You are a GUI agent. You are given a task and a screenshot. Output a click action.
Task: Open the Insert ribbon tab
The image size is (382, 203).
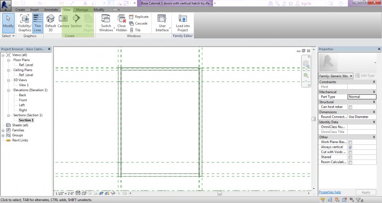pos(34,10)
